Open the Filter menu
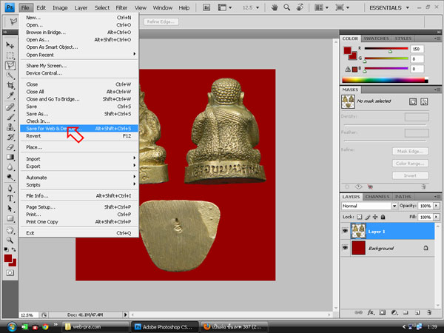This screenshot has height=333, width=444. [x=121, y=7]
